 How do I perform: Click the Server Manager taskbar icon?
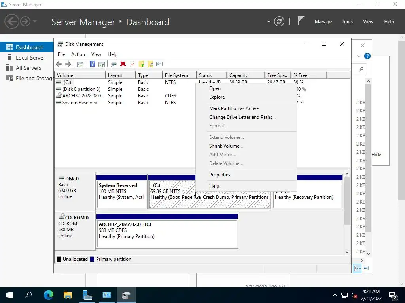[87, 295]
